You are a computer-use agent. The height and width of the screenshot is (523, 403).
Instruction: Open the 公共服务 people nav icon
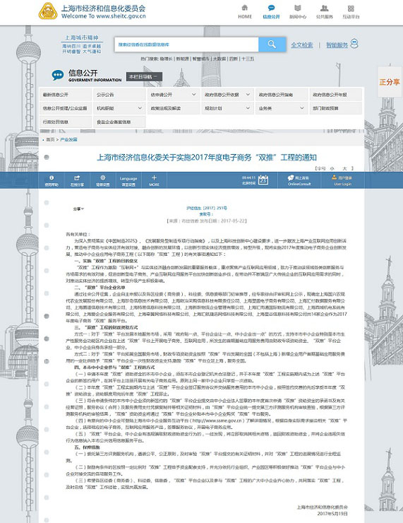click(x=324, y=8)
